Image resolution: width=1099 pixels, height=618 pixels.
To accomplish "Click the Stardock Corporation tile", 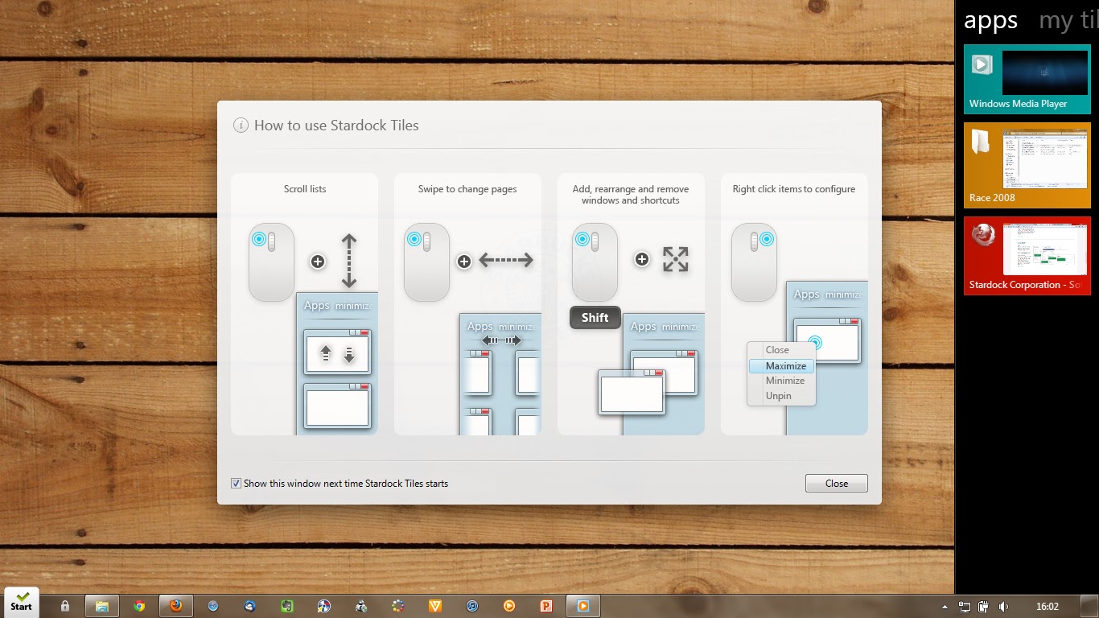I will pos(1027,256).
